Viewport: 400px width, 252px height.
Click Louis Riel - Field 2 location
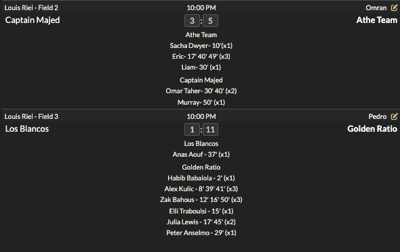(31, 8)
